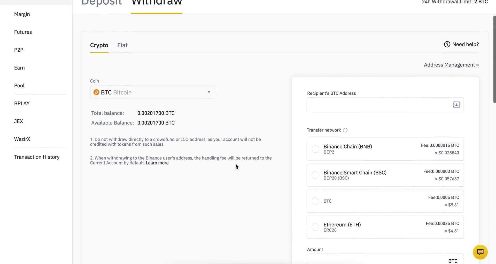Image resolution: width=496 pixels, height=264 pixels.
Task: Select the Withdraw tab
Action: point(157,3)
